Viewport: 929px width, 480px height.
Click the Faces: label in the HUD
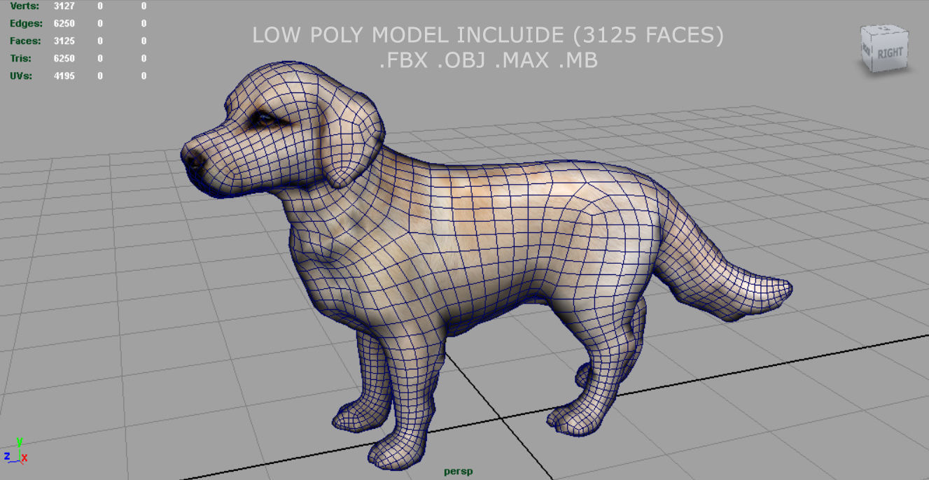(x=25, y=41)
